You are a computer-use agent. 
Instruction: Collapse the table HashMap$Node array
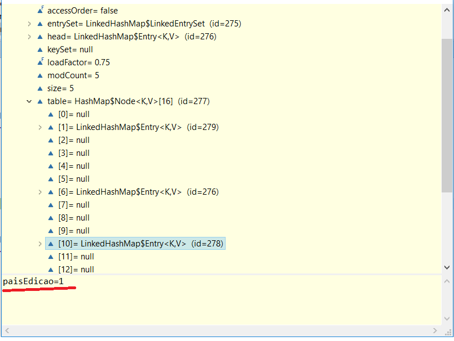[29, 101]
